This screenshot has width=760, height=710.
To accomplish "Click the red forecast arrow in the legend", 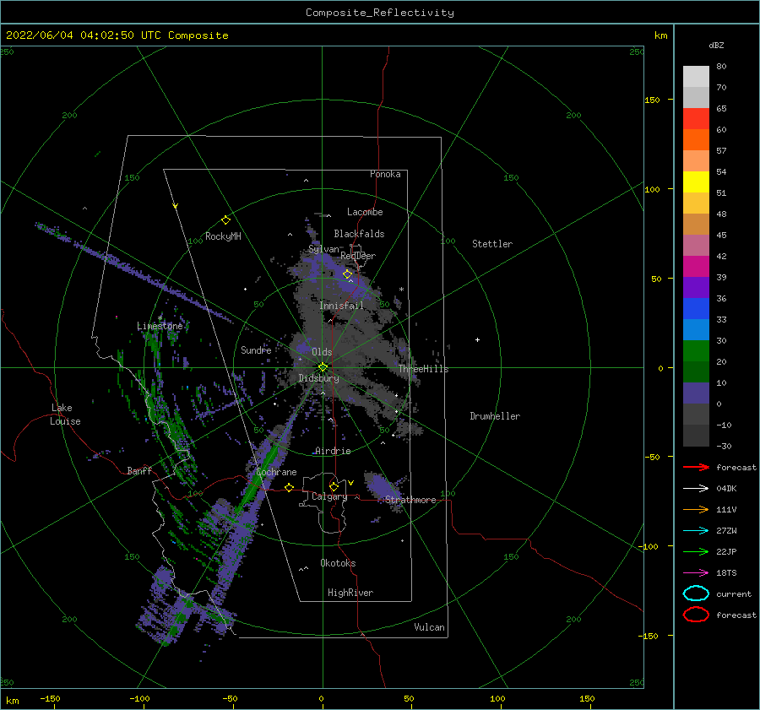I will tap(696, 467).
